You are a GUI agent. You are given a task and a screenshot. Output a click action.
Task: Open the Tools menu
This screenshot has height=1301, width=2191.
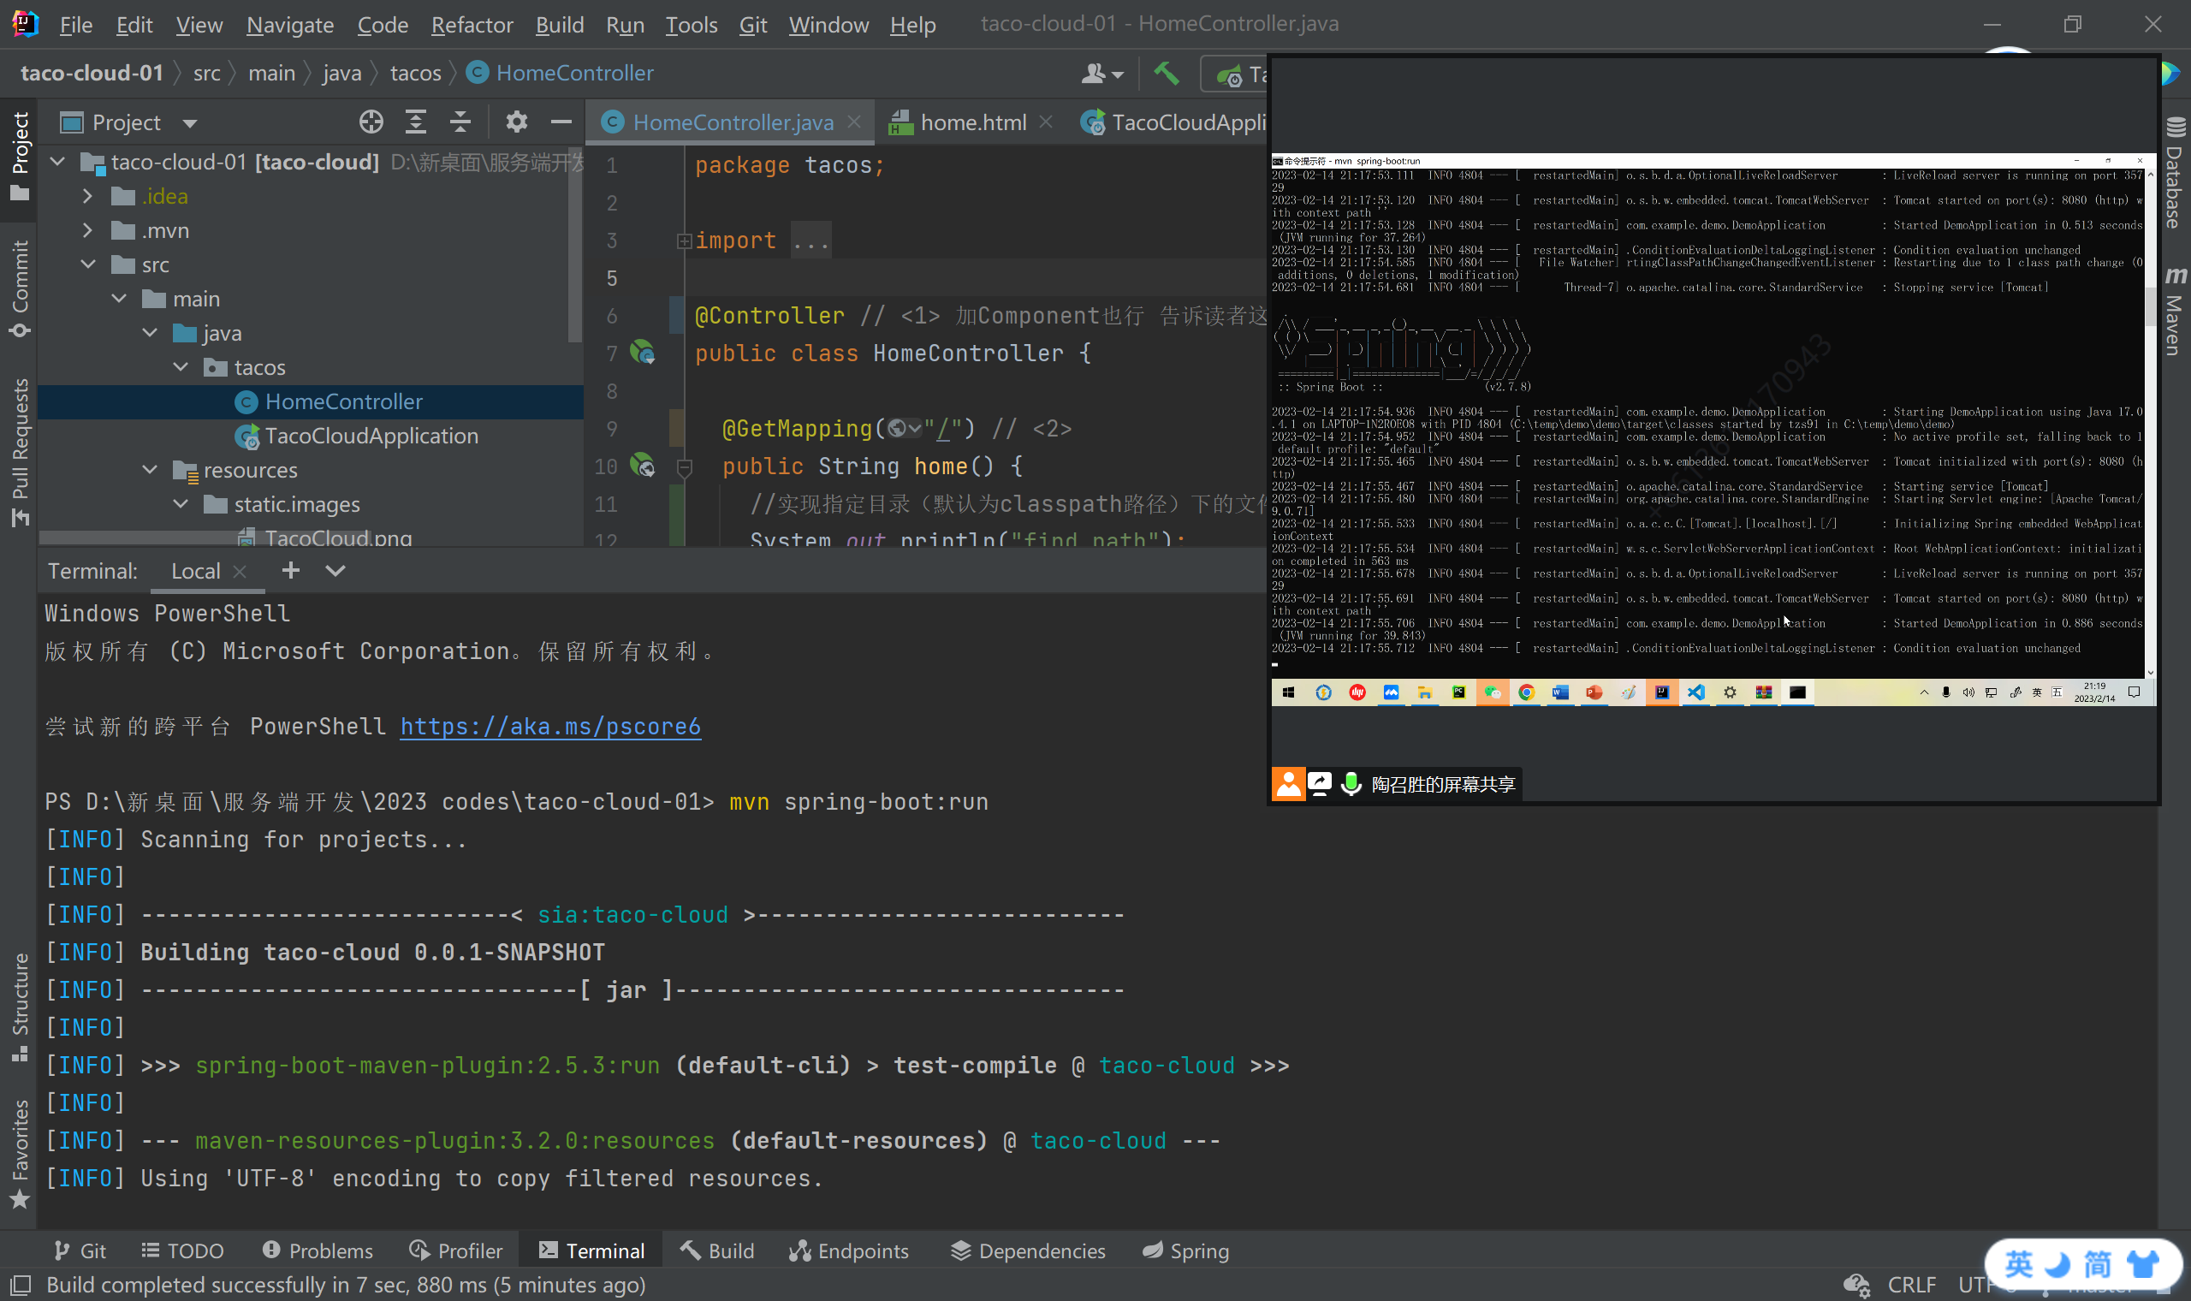[691, 25]
